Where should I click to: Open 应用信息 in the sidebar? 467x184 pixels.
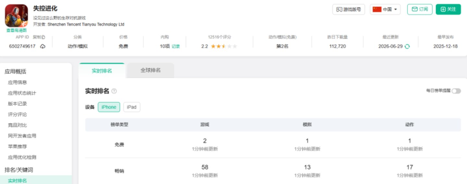(18, 82)
